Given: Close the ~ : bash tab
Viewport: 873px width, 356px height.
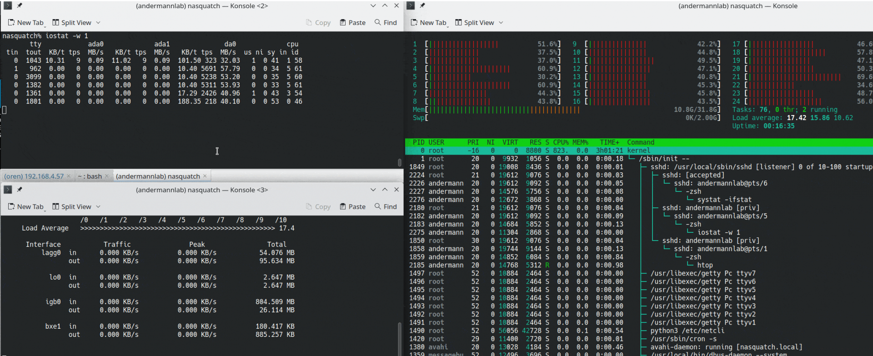Looking at the screenshot, I should pos(107,176).
